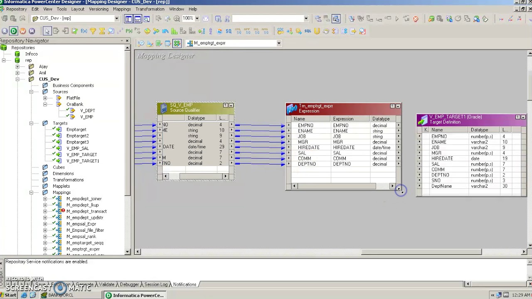Pick the Lookup transformation icon
The width and height of the screenshot is (532, 299).
pos(111,31)
